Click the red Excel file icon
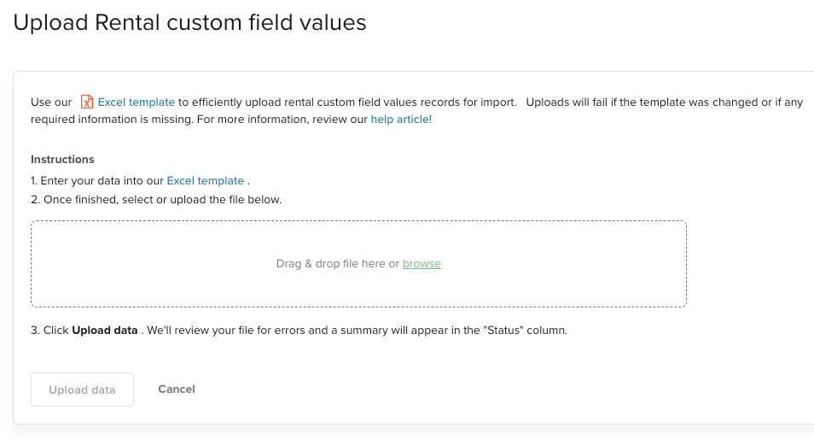This screenshot has width=814, height=439. (87, 102)
